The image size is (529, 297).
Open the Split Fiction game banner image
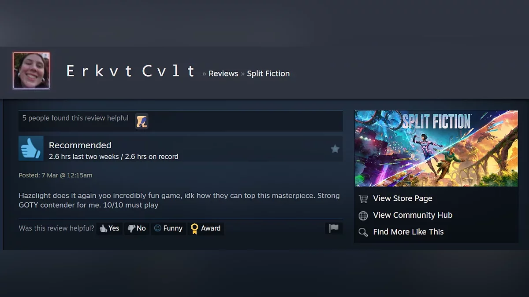436,148
